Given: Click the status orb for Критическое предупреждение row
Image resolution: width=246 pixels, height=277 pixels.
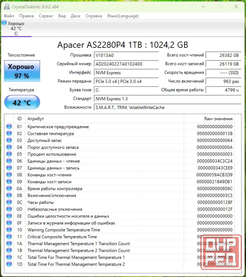Looking at the screenshot, I should (x=9, y=127).
